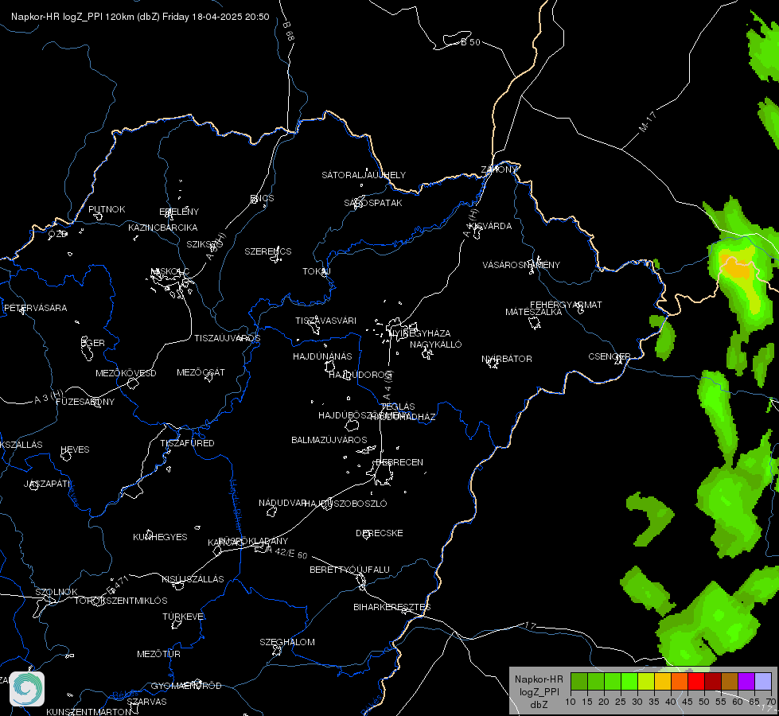Viewport: 779px width, 716px height.
Task: Click the logZ_PPI legend caption
Action: (539, 691)
